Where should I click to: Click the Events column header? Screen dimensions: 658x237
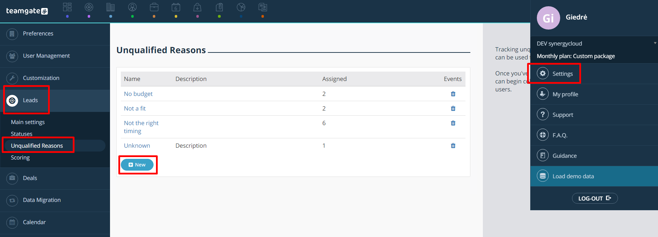pyautogui.click(x=453, y=79)
